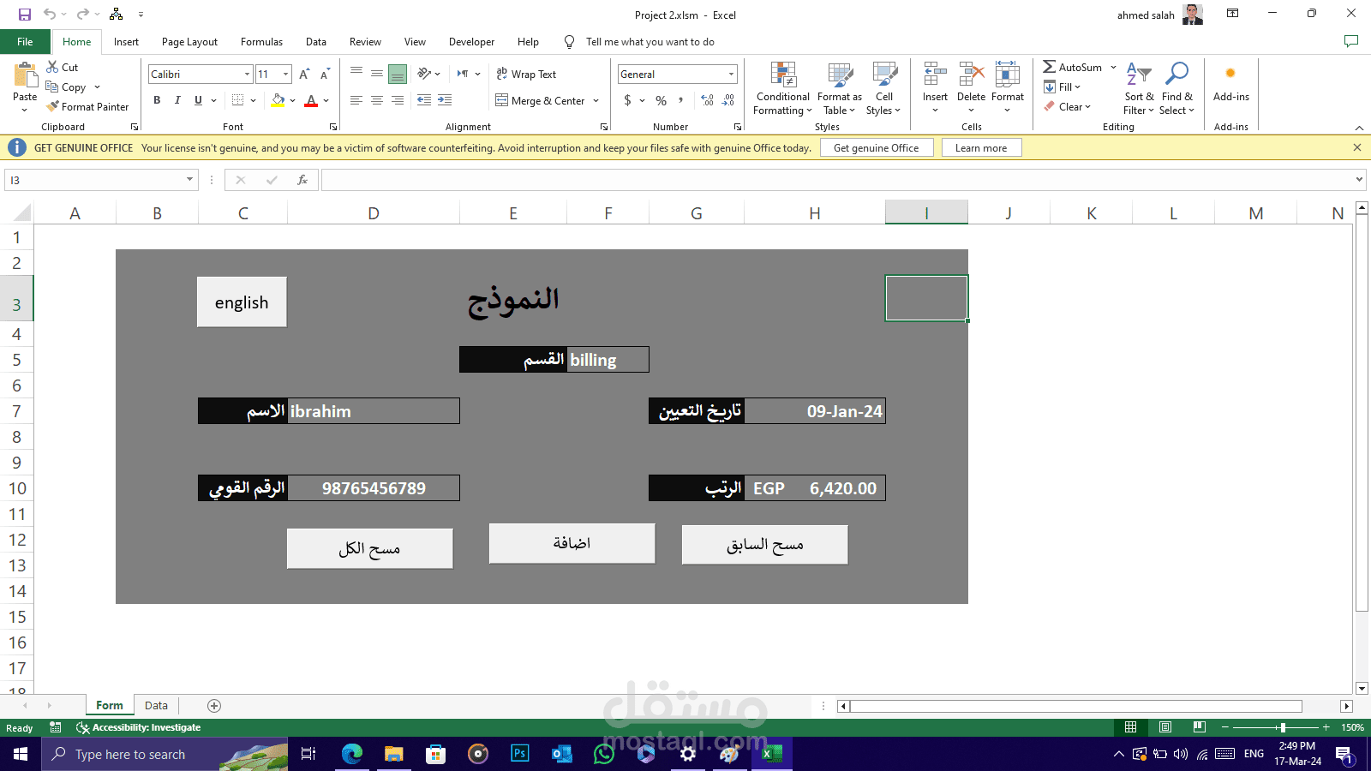This screenshot has height=771, width=1371.
Task: Open the Page Layout tab
Action: pos(189,42)
